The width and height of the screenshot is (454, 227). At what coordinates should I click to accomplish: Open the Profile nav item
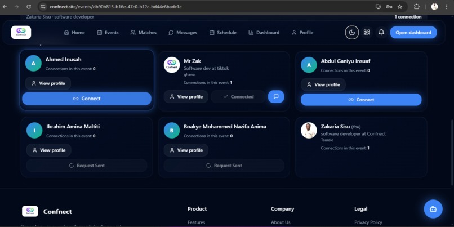[x=302, y=33]
